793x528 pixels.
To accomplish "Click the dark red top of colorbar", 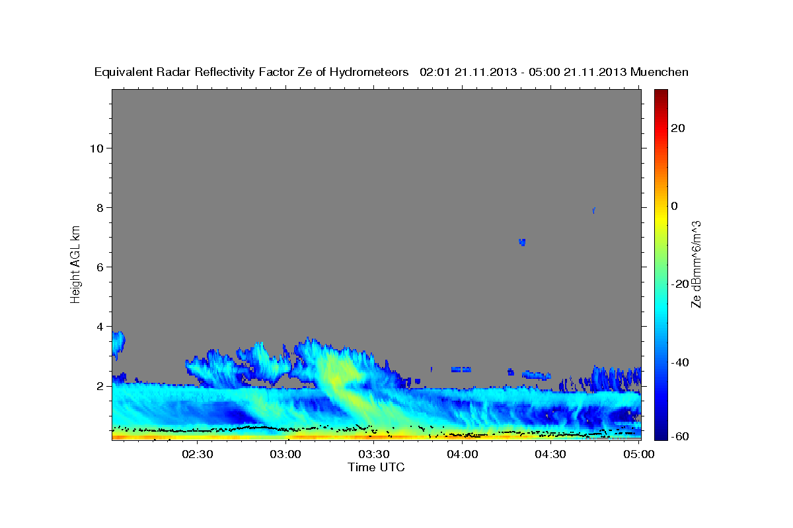I will click(660, 94).
